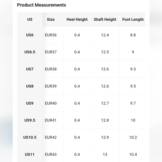Click the EUR40 size cell
This screenshot has width=162, height=162.
(x=51, y=103)
